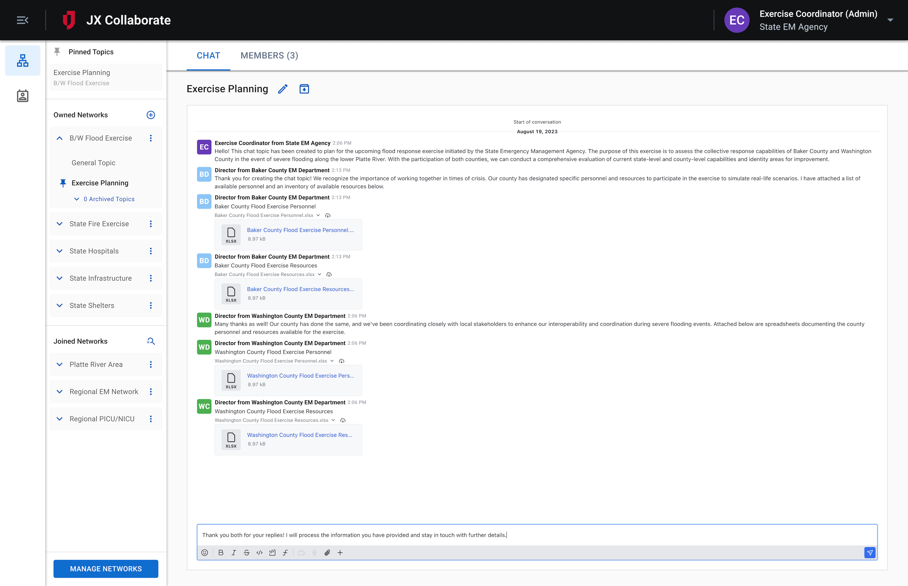Open options menu for State Shelters
908x586 pixels.
[x=151, y=305]
